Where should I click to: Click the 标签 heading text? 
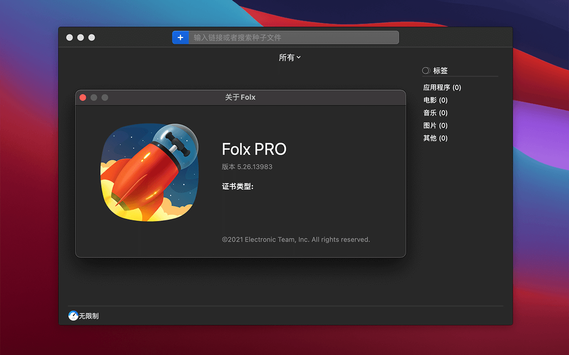[441, 71]
